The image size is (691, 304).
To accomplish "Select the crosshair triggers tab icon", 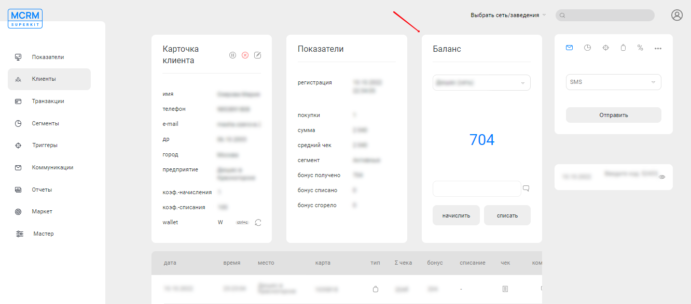I will [605, 48].
